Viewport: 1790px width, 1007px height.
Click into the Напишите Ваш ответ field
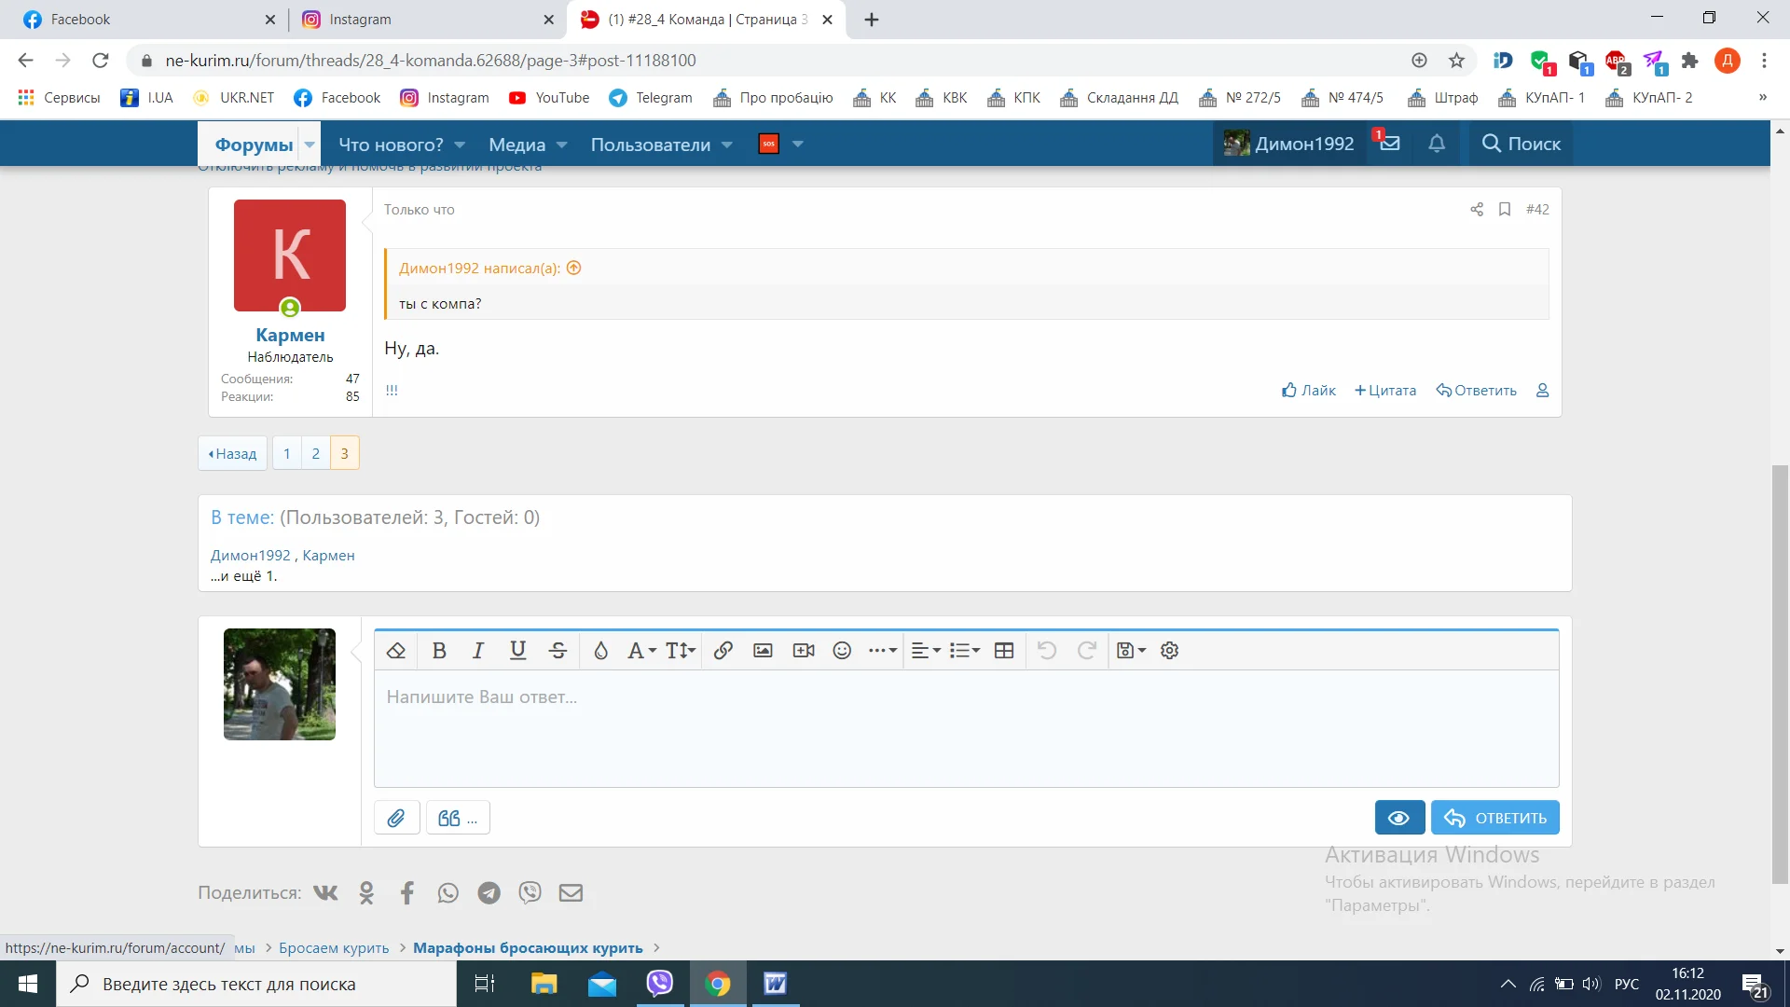[966, 727]
